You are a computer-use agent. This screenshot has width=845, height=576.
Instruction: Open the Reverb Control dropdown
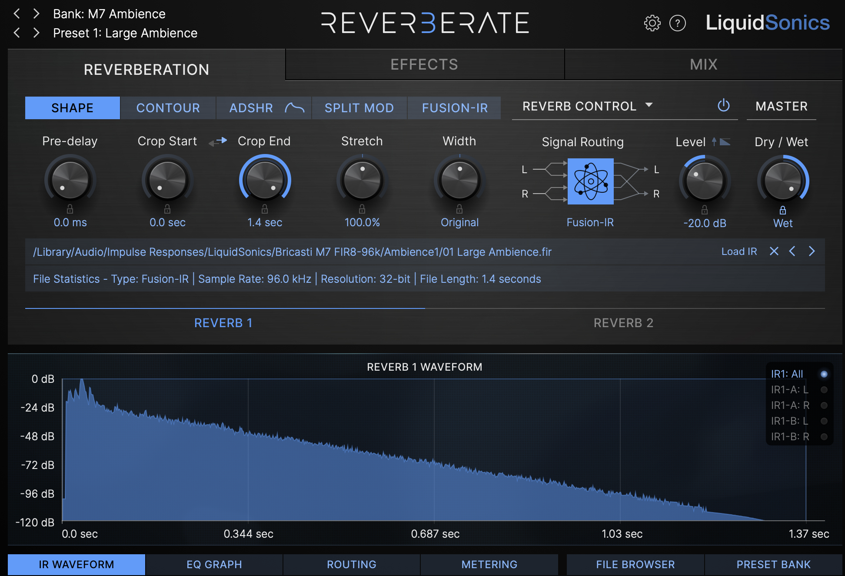click(x=588, y=106)
